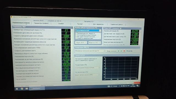Select Канал датчика кислорода (В) ADC row

(121, 42)
